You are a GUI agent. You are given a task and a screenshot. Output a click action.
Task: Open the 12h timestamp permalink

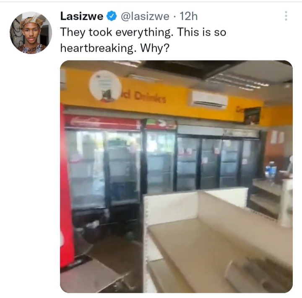click(189, 16)
